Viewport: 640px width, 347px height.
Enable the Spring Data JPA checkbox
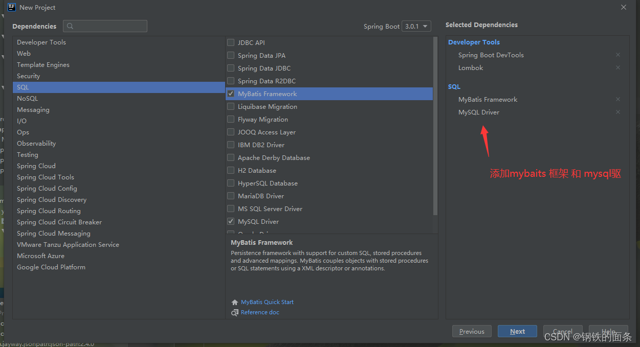[x=231, y=56]
